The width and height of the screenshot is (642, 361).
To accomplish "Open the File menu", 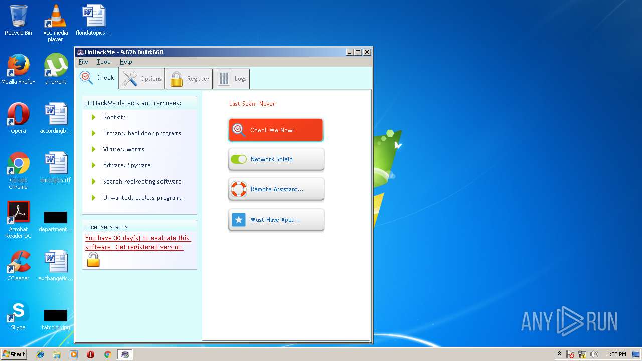I will 83,62.
